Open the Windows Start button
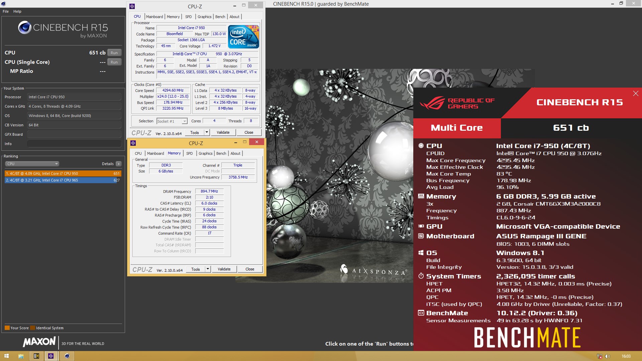Image resolution: width=642 pixels, height=361 pixels. click(6, 356)
